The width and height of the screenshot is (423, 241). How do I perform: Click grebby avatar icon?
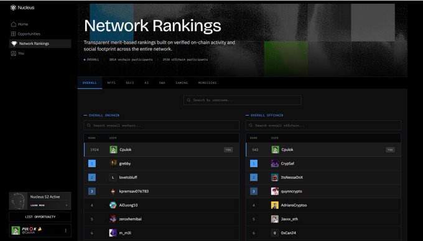[113, 163]
